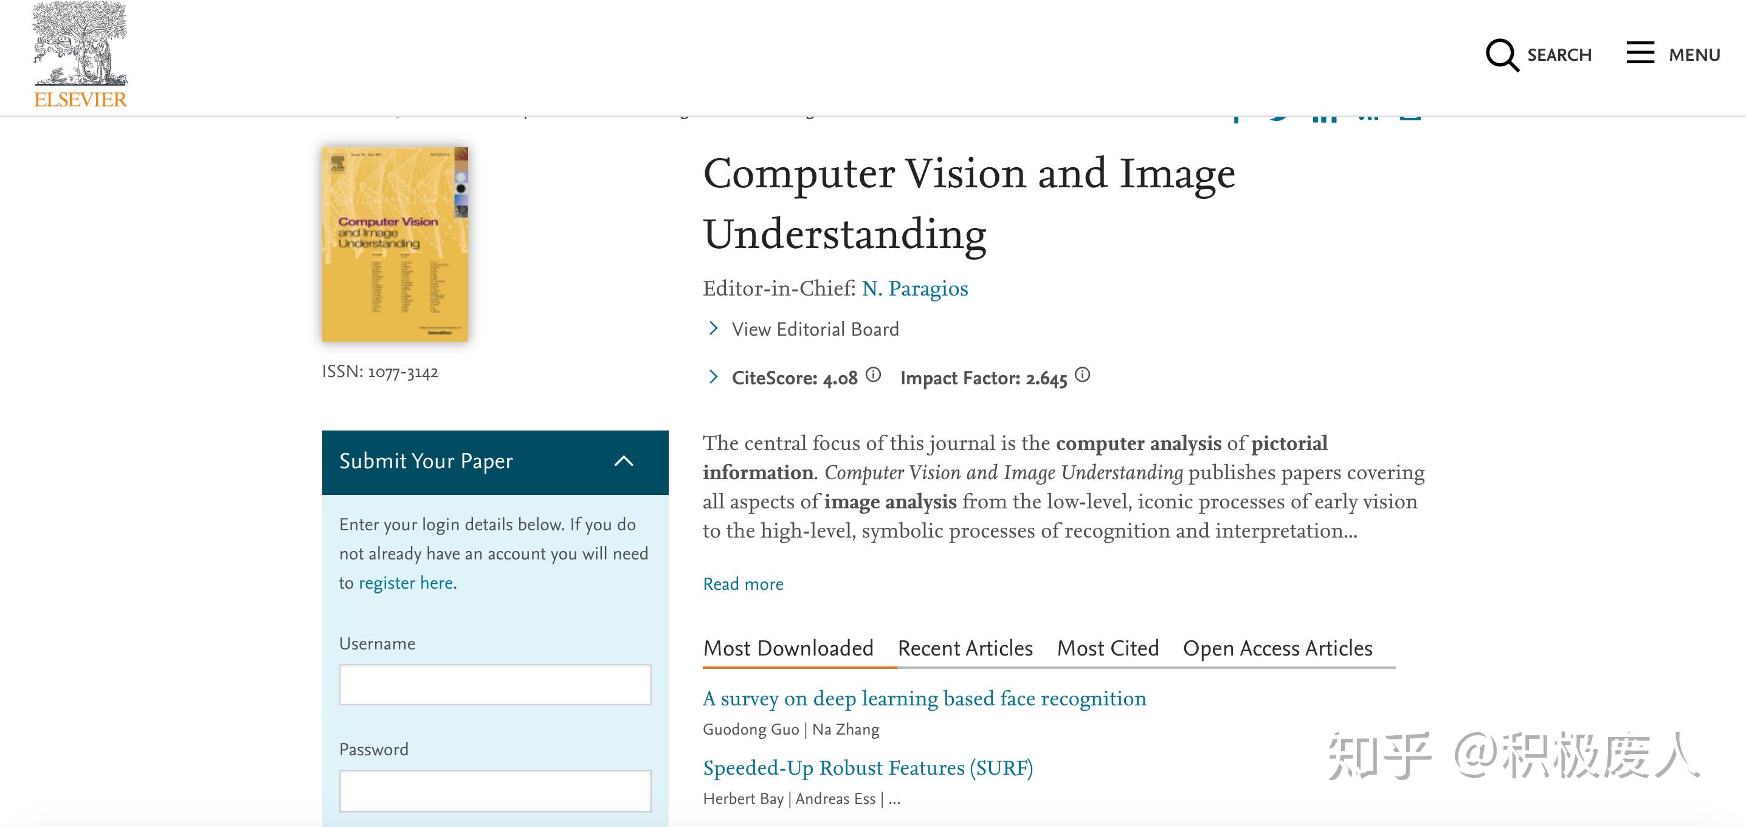Open the Impact Factor info tooltip icon
This screenshot has width=1746, height=827.
point(1083,375)
